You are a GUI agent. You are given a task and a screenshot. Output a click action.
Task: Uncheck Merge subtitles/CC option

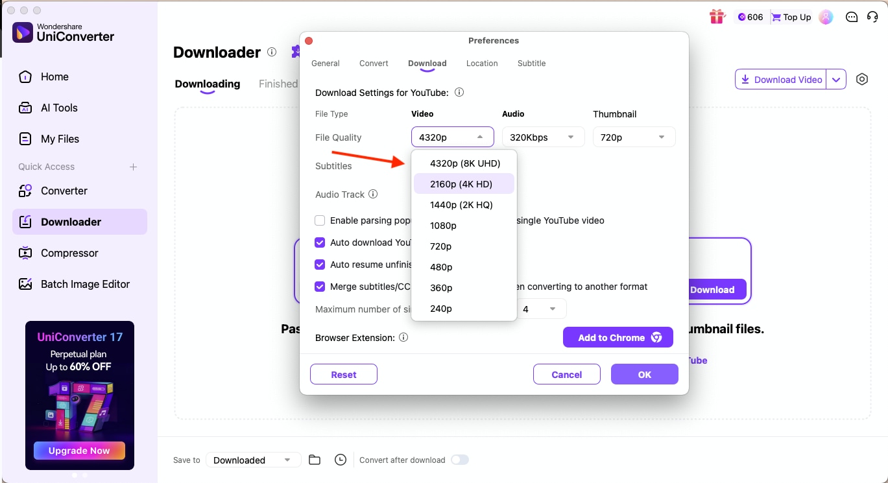pyautogui.click(x=320, y=287)
